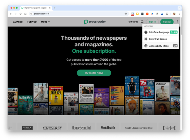
Task: Toggle Accessibility Mode Off badge
Action: tap(175, 46)
